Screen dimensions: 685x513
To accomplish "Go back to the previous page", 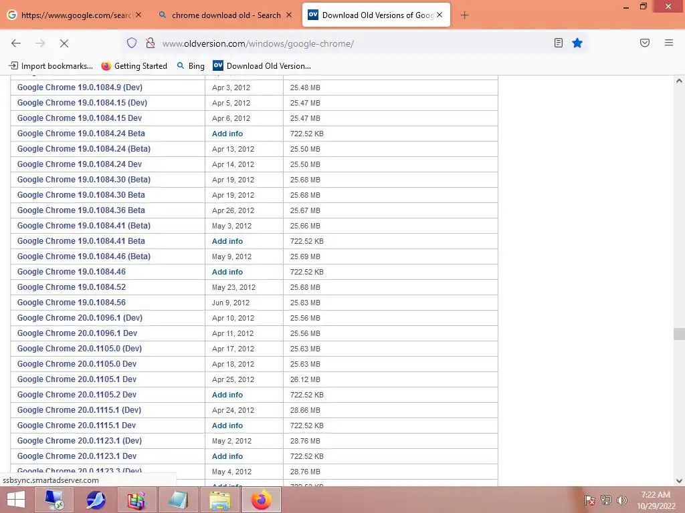I will [16, 43].
